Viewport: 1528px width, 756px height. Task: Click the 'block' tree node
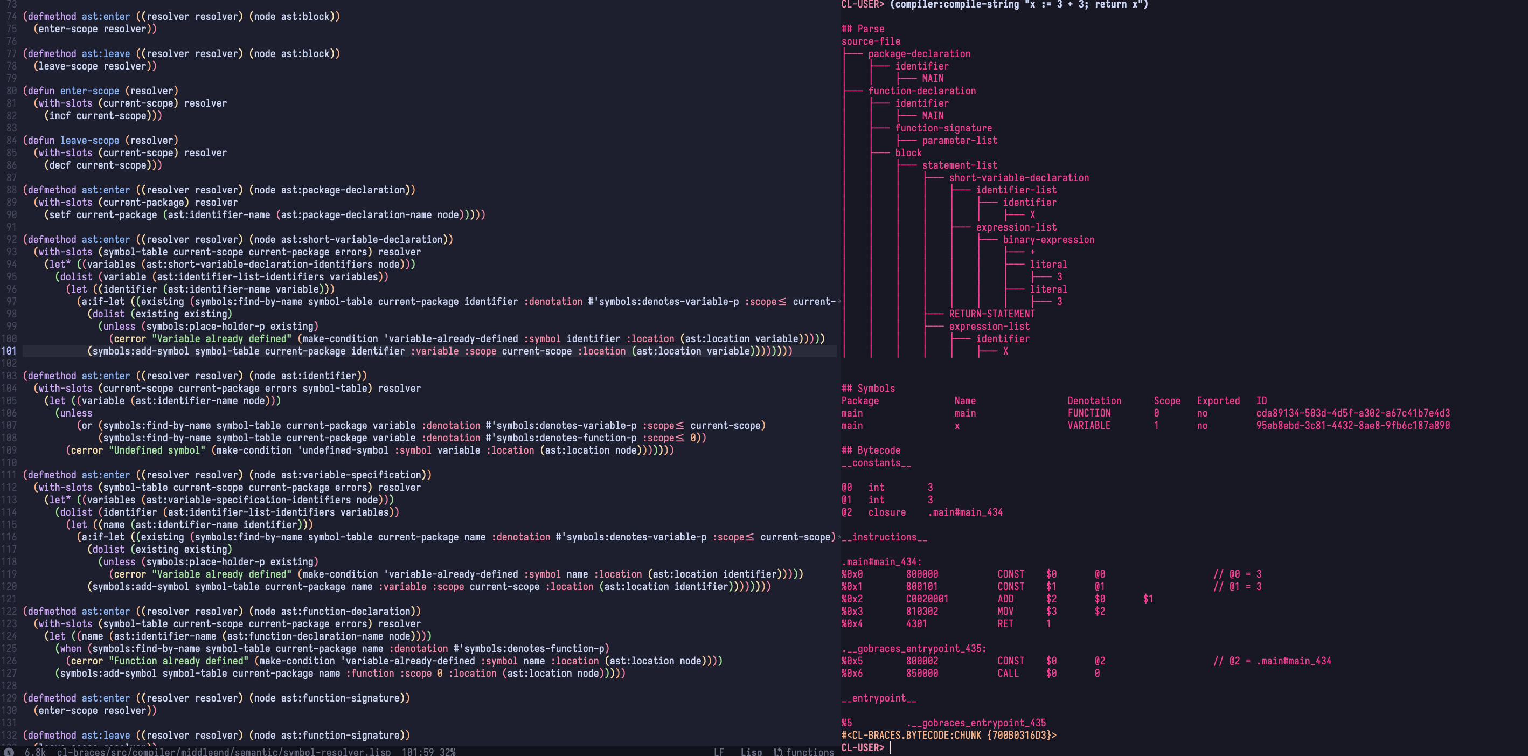908,152
